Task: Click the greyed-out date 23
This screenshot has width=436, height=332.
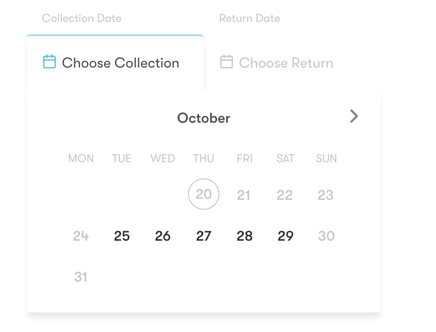Action: click(x=326, y=195)
